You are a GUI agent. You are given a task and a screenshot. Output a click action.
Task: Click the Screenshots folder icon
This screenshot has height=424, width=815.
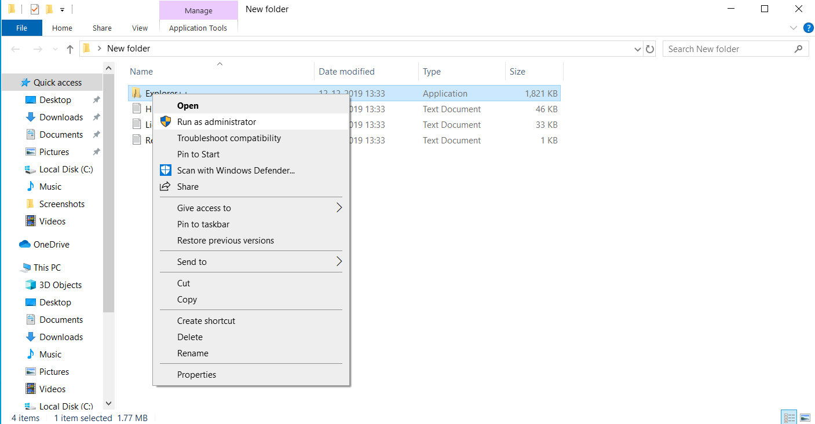pyautogui.click(x=30, y=204)
